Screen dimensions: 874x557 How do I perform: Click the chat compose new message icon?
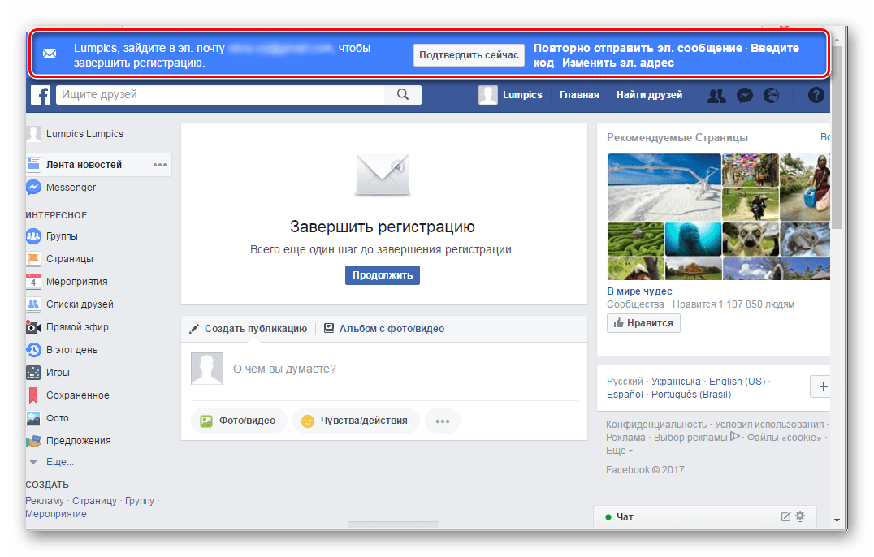(x=786, y=517)
